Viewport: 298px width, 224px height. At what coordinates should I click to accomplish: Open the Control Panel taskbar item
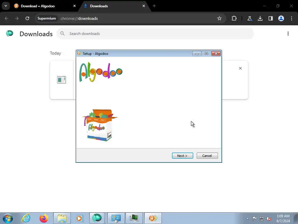tap(116, 218)
